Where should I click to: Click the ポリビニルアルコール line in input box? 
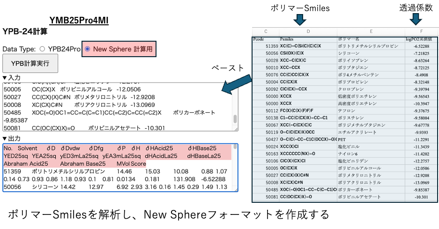click(72, 89)
